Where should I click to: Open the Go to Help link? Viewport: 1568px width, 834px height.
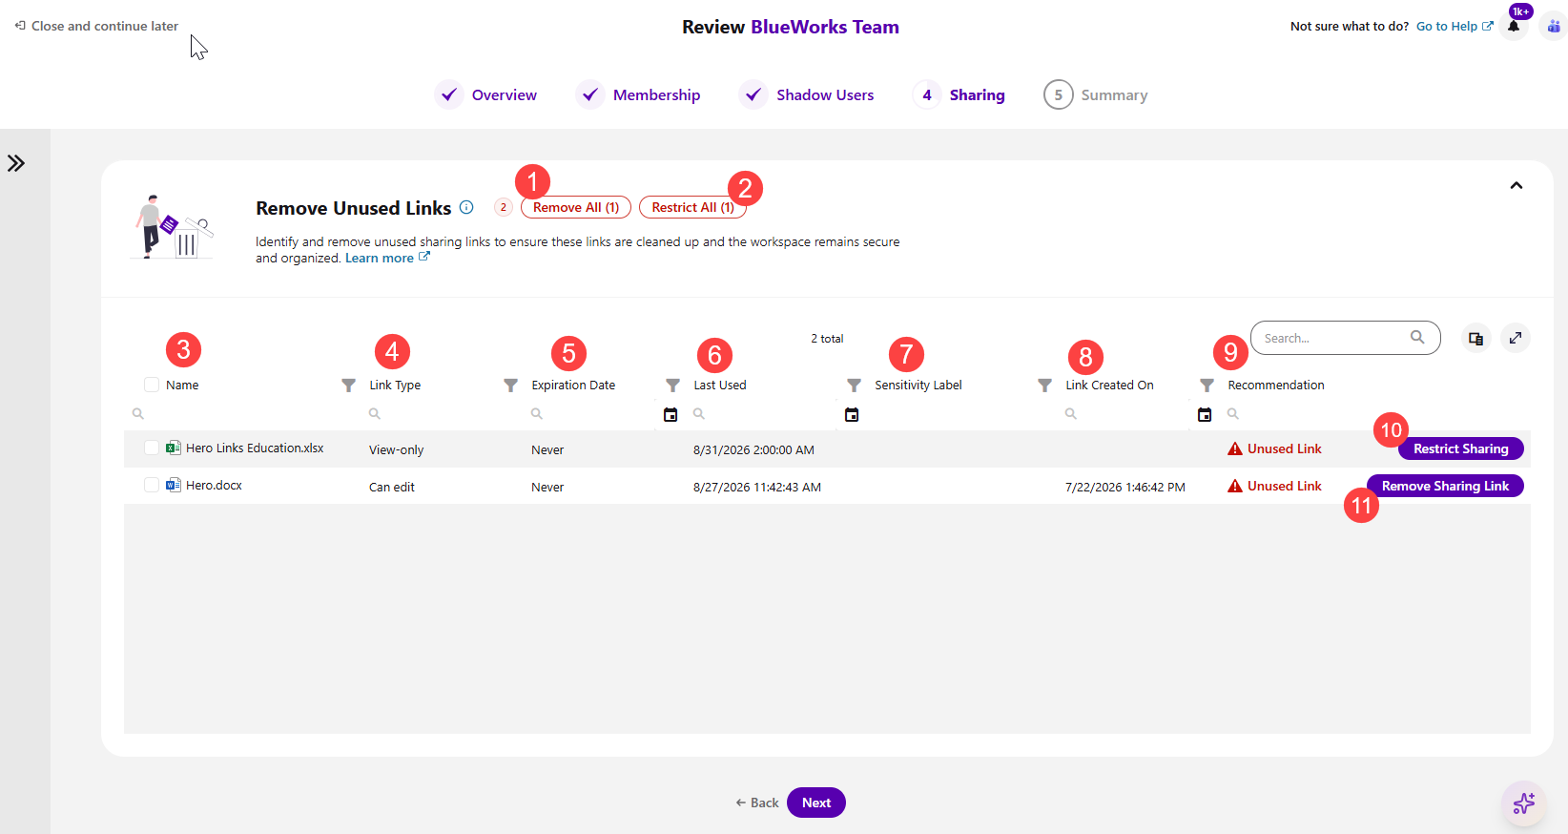1455,26
